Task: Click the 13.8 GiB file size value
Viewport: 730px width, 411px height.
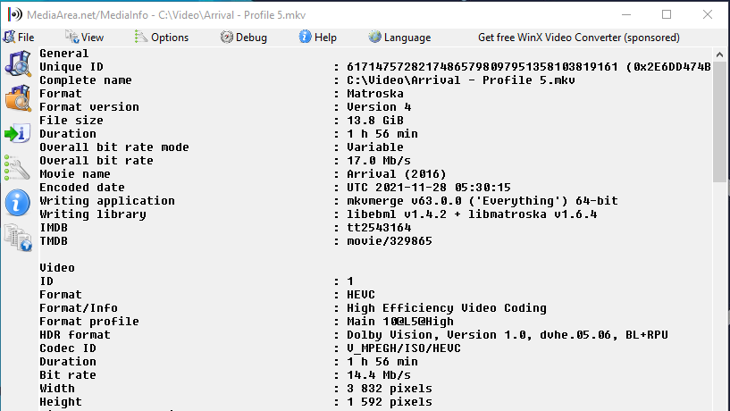Action: tap(374, 121)
